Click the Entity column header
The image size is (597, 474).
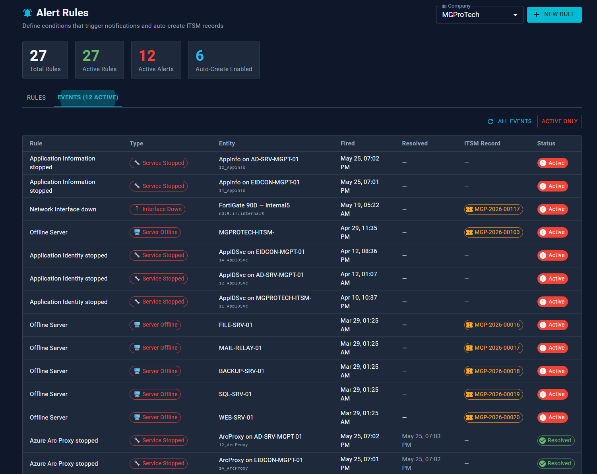coord(227,143)
